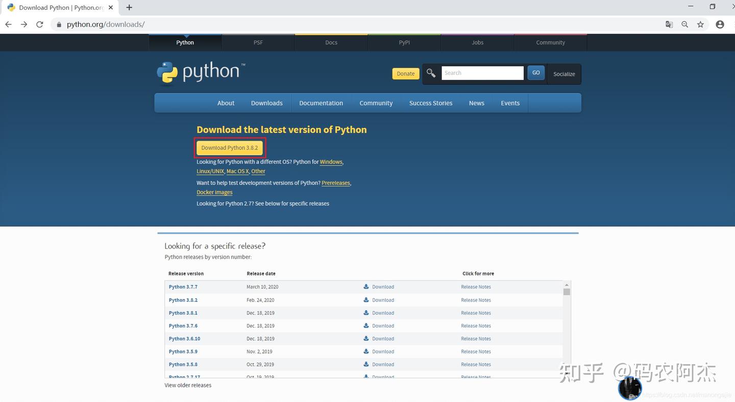
Task: Click the Donate button
Action: pyautogui.click(x=405, y=73)
